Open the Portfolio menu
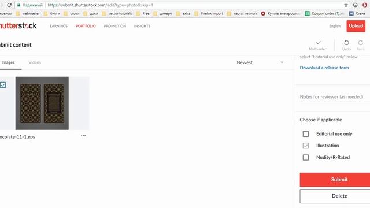 pos(86,26)
